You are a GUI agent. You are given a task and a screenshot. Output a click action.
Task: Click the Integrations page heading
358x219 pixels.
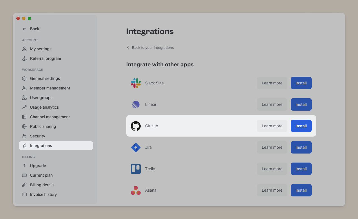tap(150, 31)
